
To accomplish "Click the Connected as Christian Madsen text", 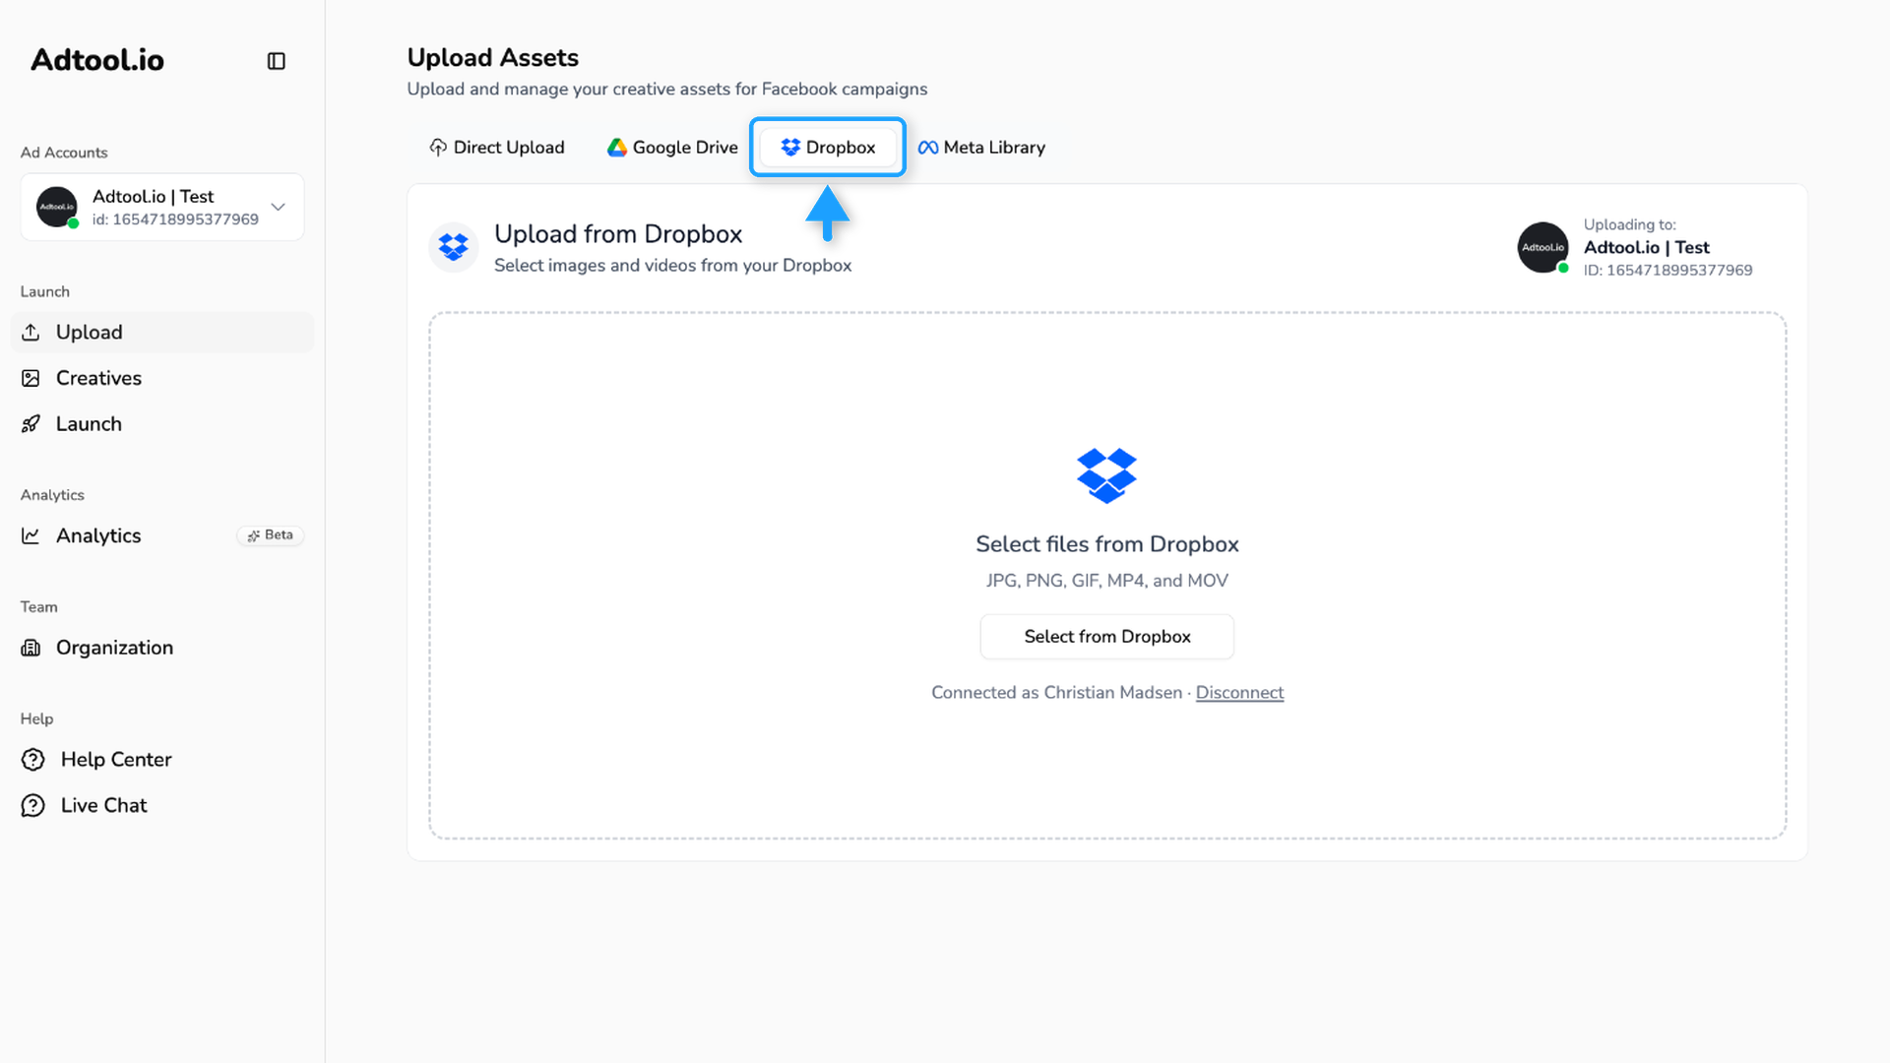I will tap(1056, 693).
